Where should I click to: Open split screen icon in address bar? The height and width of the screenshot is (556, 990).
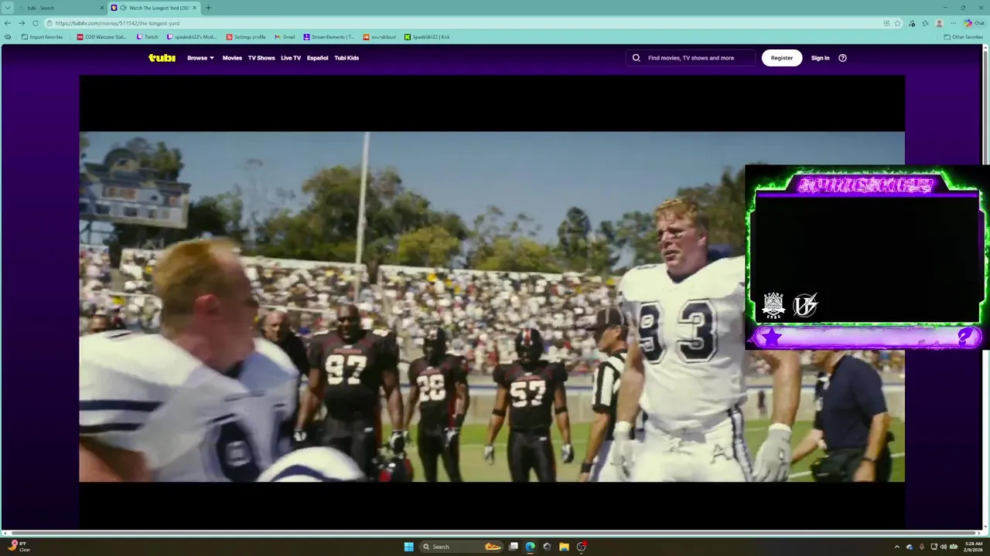886,23
